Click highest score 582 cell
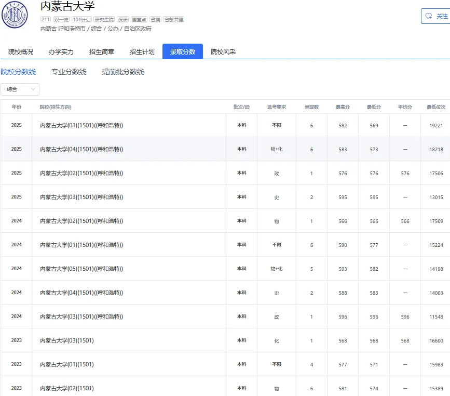 [x=343, y=126]
